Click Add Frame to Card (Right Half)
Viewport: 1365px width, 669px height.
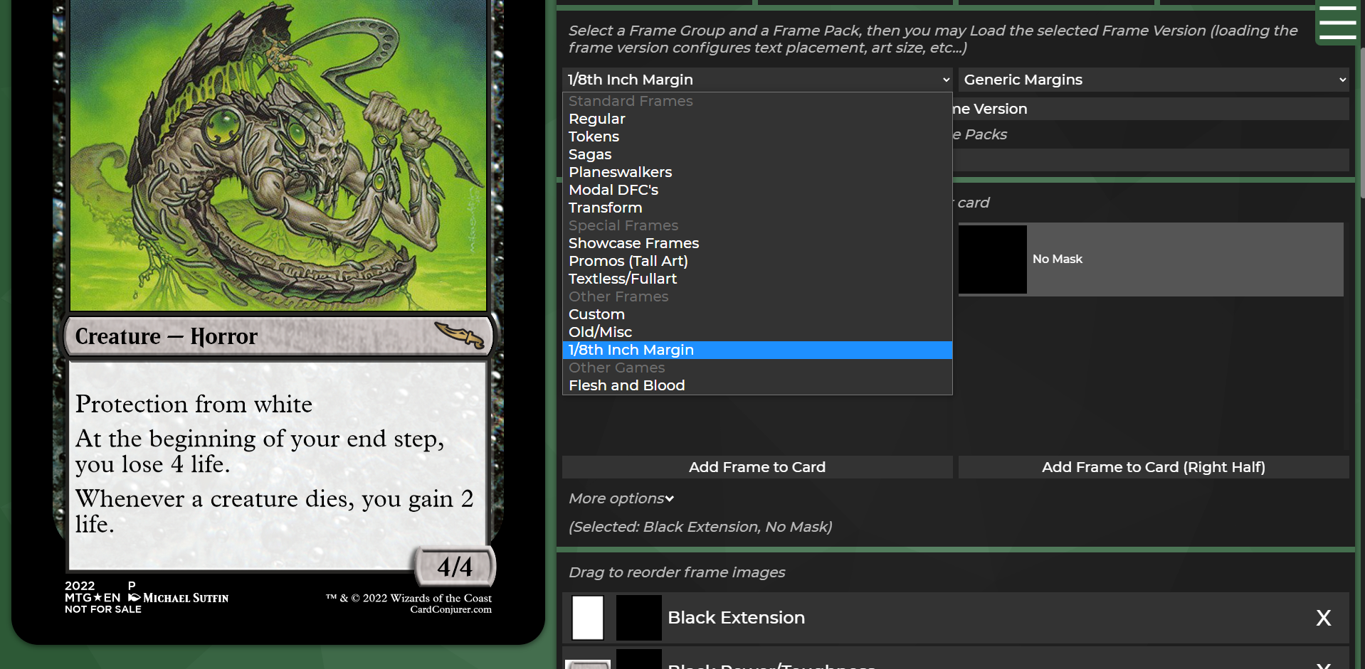[1154, 467]
